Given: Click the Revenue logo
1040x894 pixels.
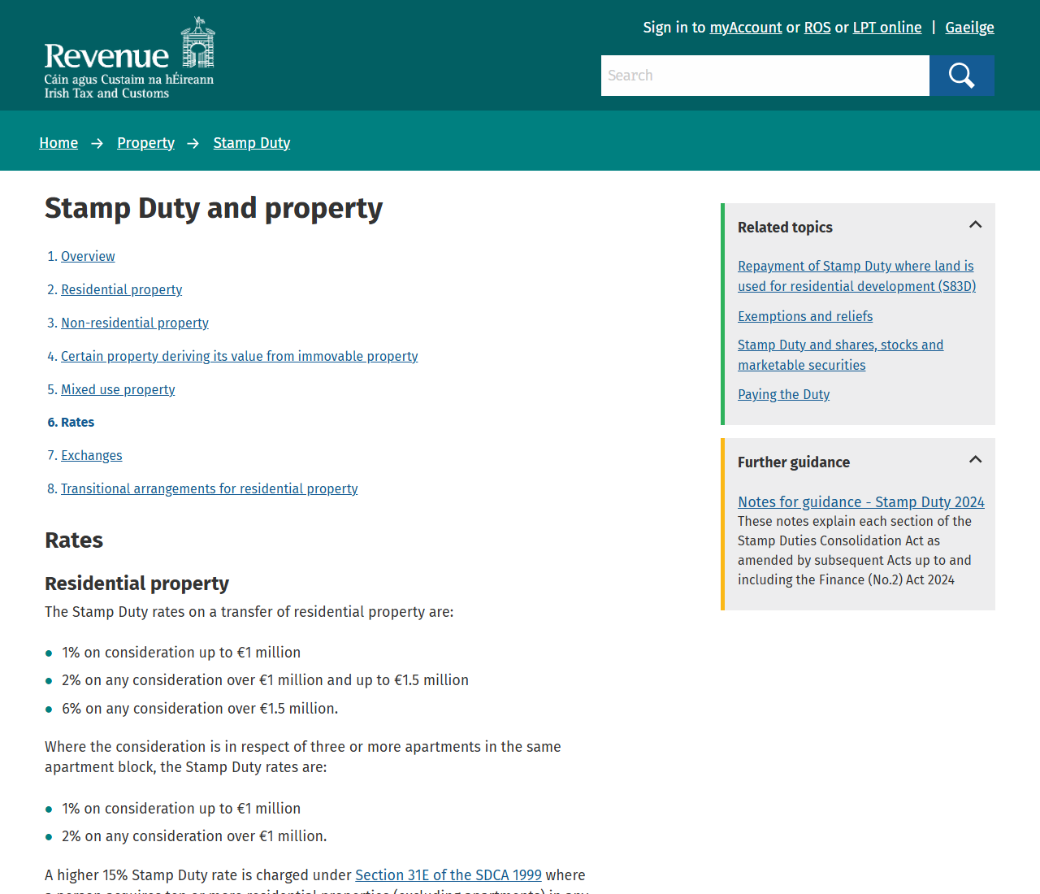Looking at the screenshot, I should (x=130, y=58).
